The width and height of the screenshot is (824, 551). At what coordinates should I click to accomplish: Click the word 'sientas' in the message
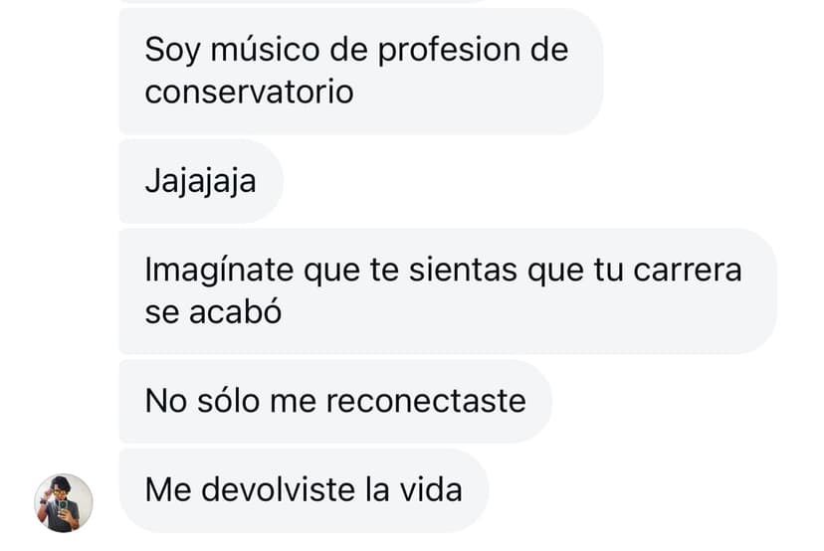pyautogui.click(x=463, y=272)
